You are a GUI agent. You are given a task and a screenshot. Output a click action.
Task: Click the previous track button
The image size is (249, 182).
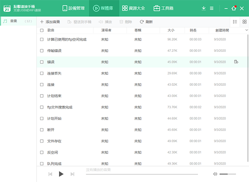50,174
